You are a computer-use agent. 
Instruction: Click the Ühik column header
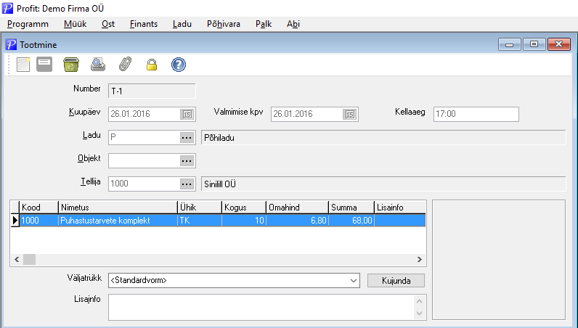point(200,208)
